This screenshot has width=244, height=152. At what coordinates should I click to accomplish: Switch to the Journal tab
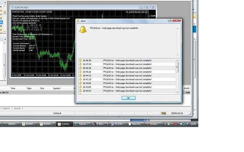17,108
